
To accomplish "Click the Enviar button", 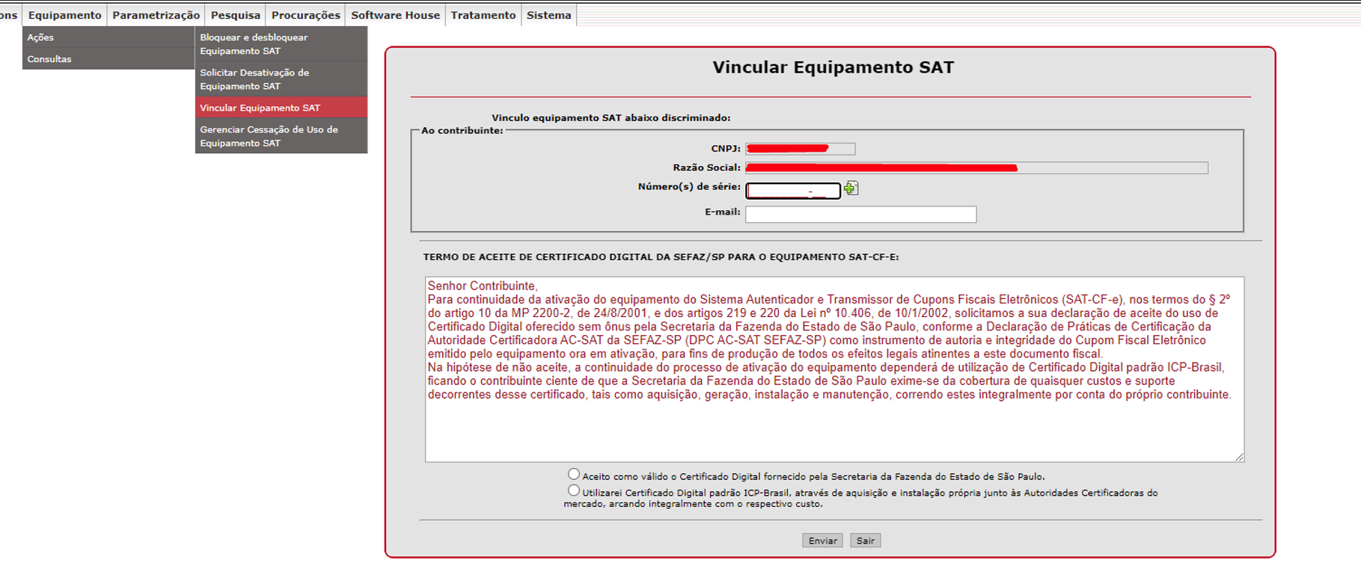I will (x=822, y=541).
